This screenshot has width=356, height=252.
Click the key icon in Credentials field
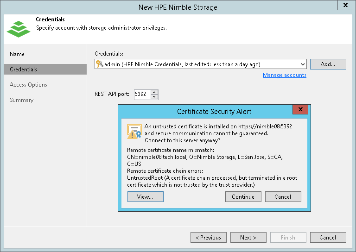(100, 64)
